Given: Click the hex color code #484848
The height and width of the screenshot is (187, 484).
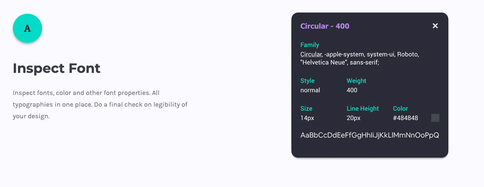Looking at the screenshot, I should click(x=406, y=118).
